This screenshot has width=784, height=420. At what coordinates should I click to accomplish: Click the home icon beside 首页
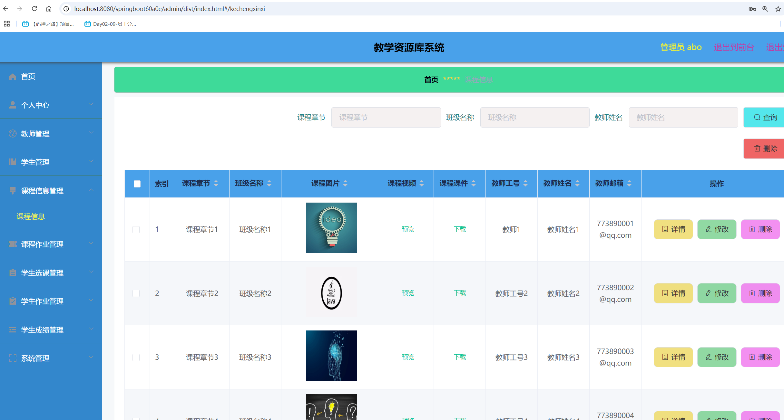13,76
